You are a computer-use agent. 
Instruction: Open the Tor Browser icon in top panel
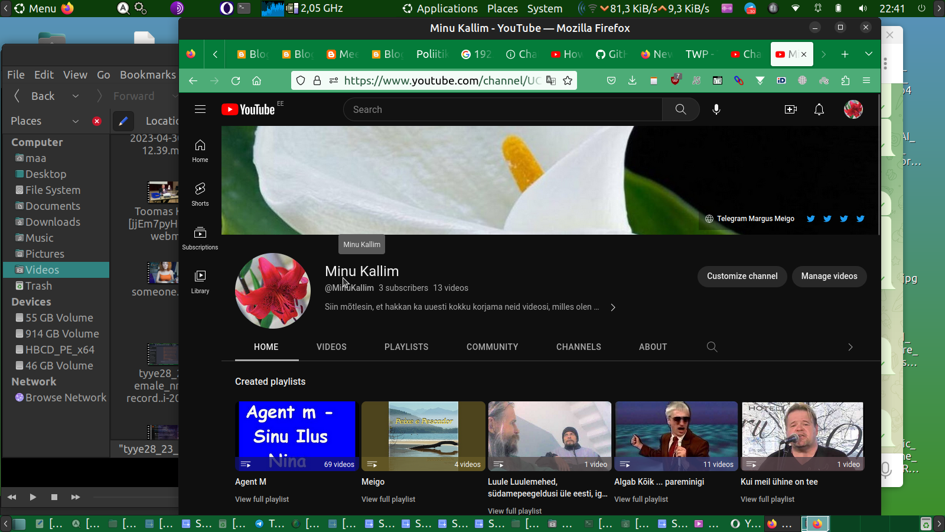click(177, 8)
